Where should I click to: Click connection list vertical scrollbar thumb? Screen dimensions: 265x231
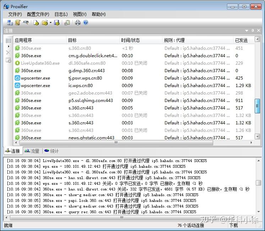(x=257, y=106)
